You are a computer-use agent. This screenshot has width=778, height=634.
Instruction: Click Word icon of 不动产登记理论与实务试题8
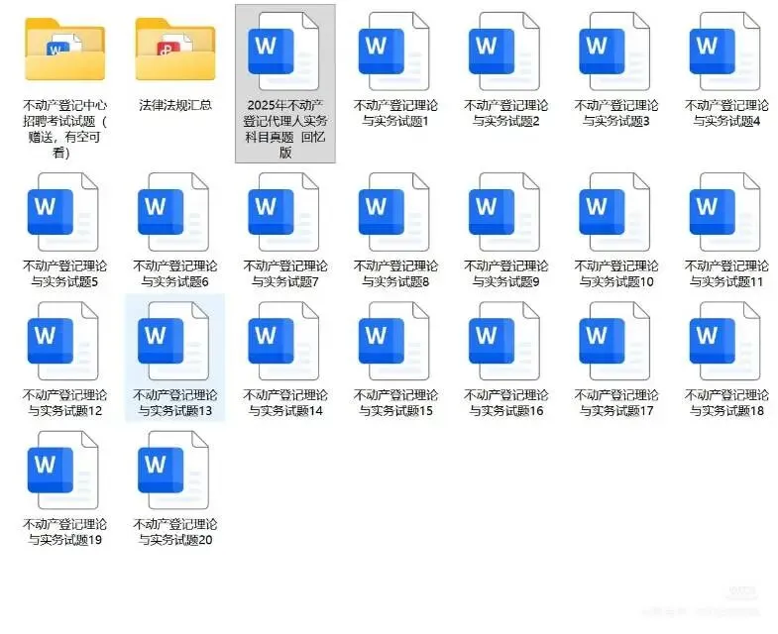pos(393,212)
